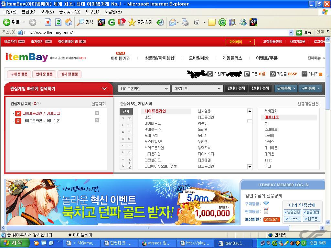Click the itemBay logo

point(27,57)
